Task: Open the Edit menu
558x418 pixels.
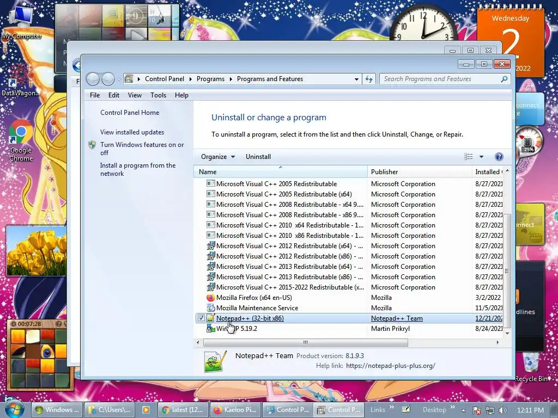Action: [x=114, y=95]
